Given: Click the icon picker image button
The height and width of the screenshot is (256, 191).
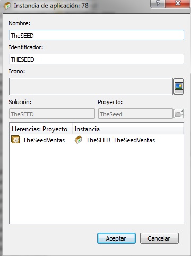Looking at the screenshot, I should (x=178, y=86).
